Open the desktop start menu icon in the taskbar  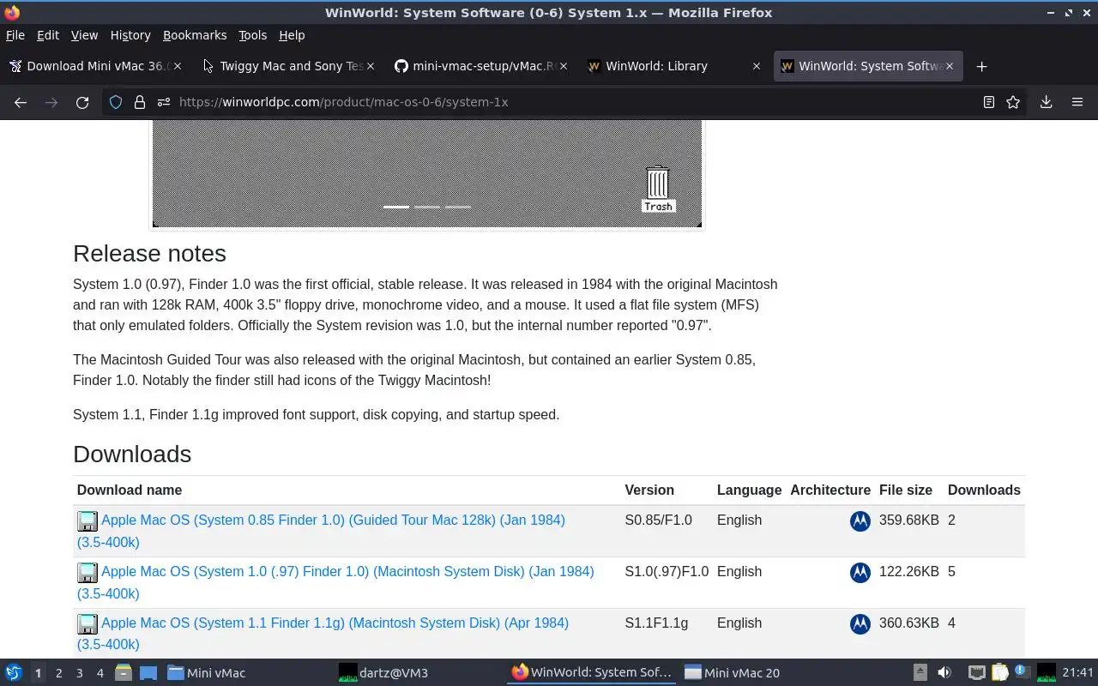pos(14,673)
